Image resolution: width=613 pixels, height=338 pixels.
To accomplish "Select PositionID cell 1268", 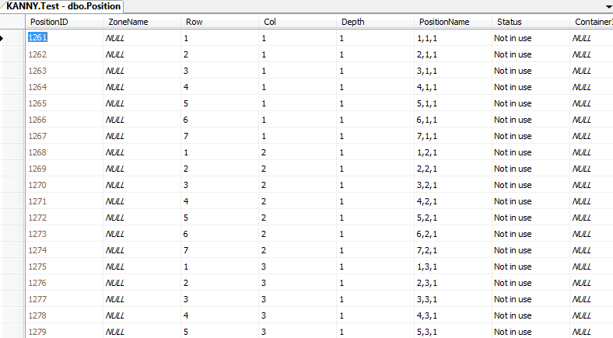I will coord(64,152).
